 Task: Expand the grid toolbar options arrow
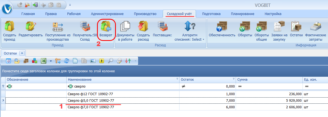pyautogui.click(x=135, y=61)
